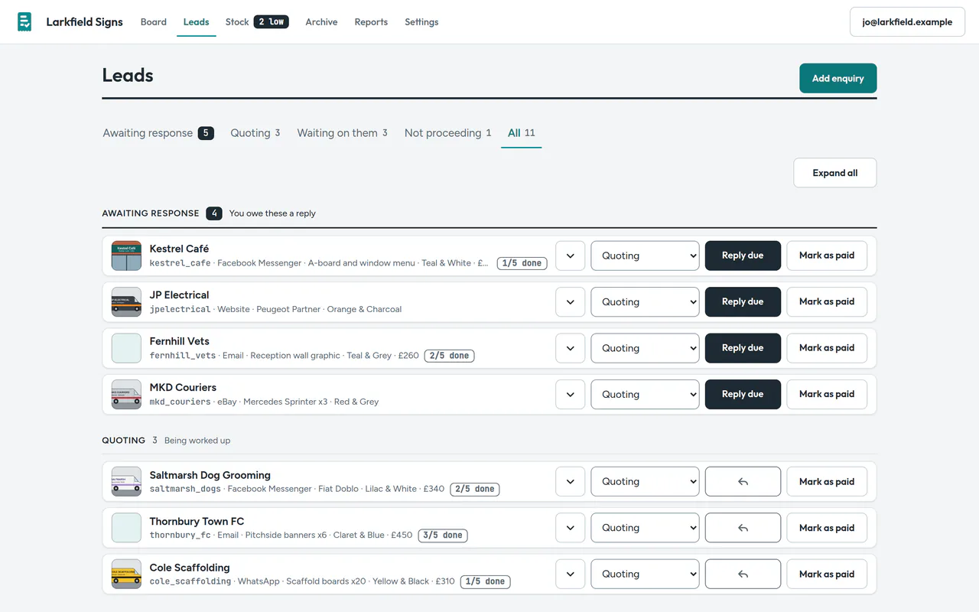Click the reply arrow for Thornbury Town FC
This screenshot has height=612, width=979.
click(x=743, y=528)
